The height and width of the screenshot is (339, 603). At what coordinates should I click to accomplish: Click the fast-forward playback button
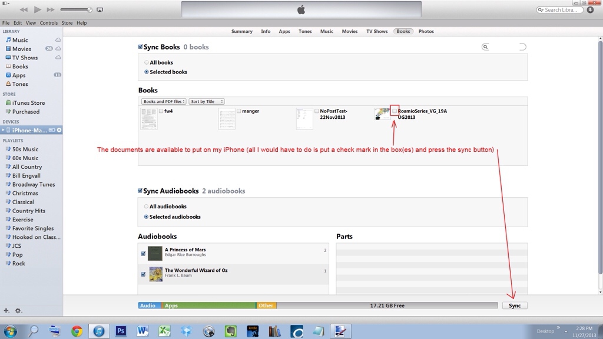(x=51, y=9)
